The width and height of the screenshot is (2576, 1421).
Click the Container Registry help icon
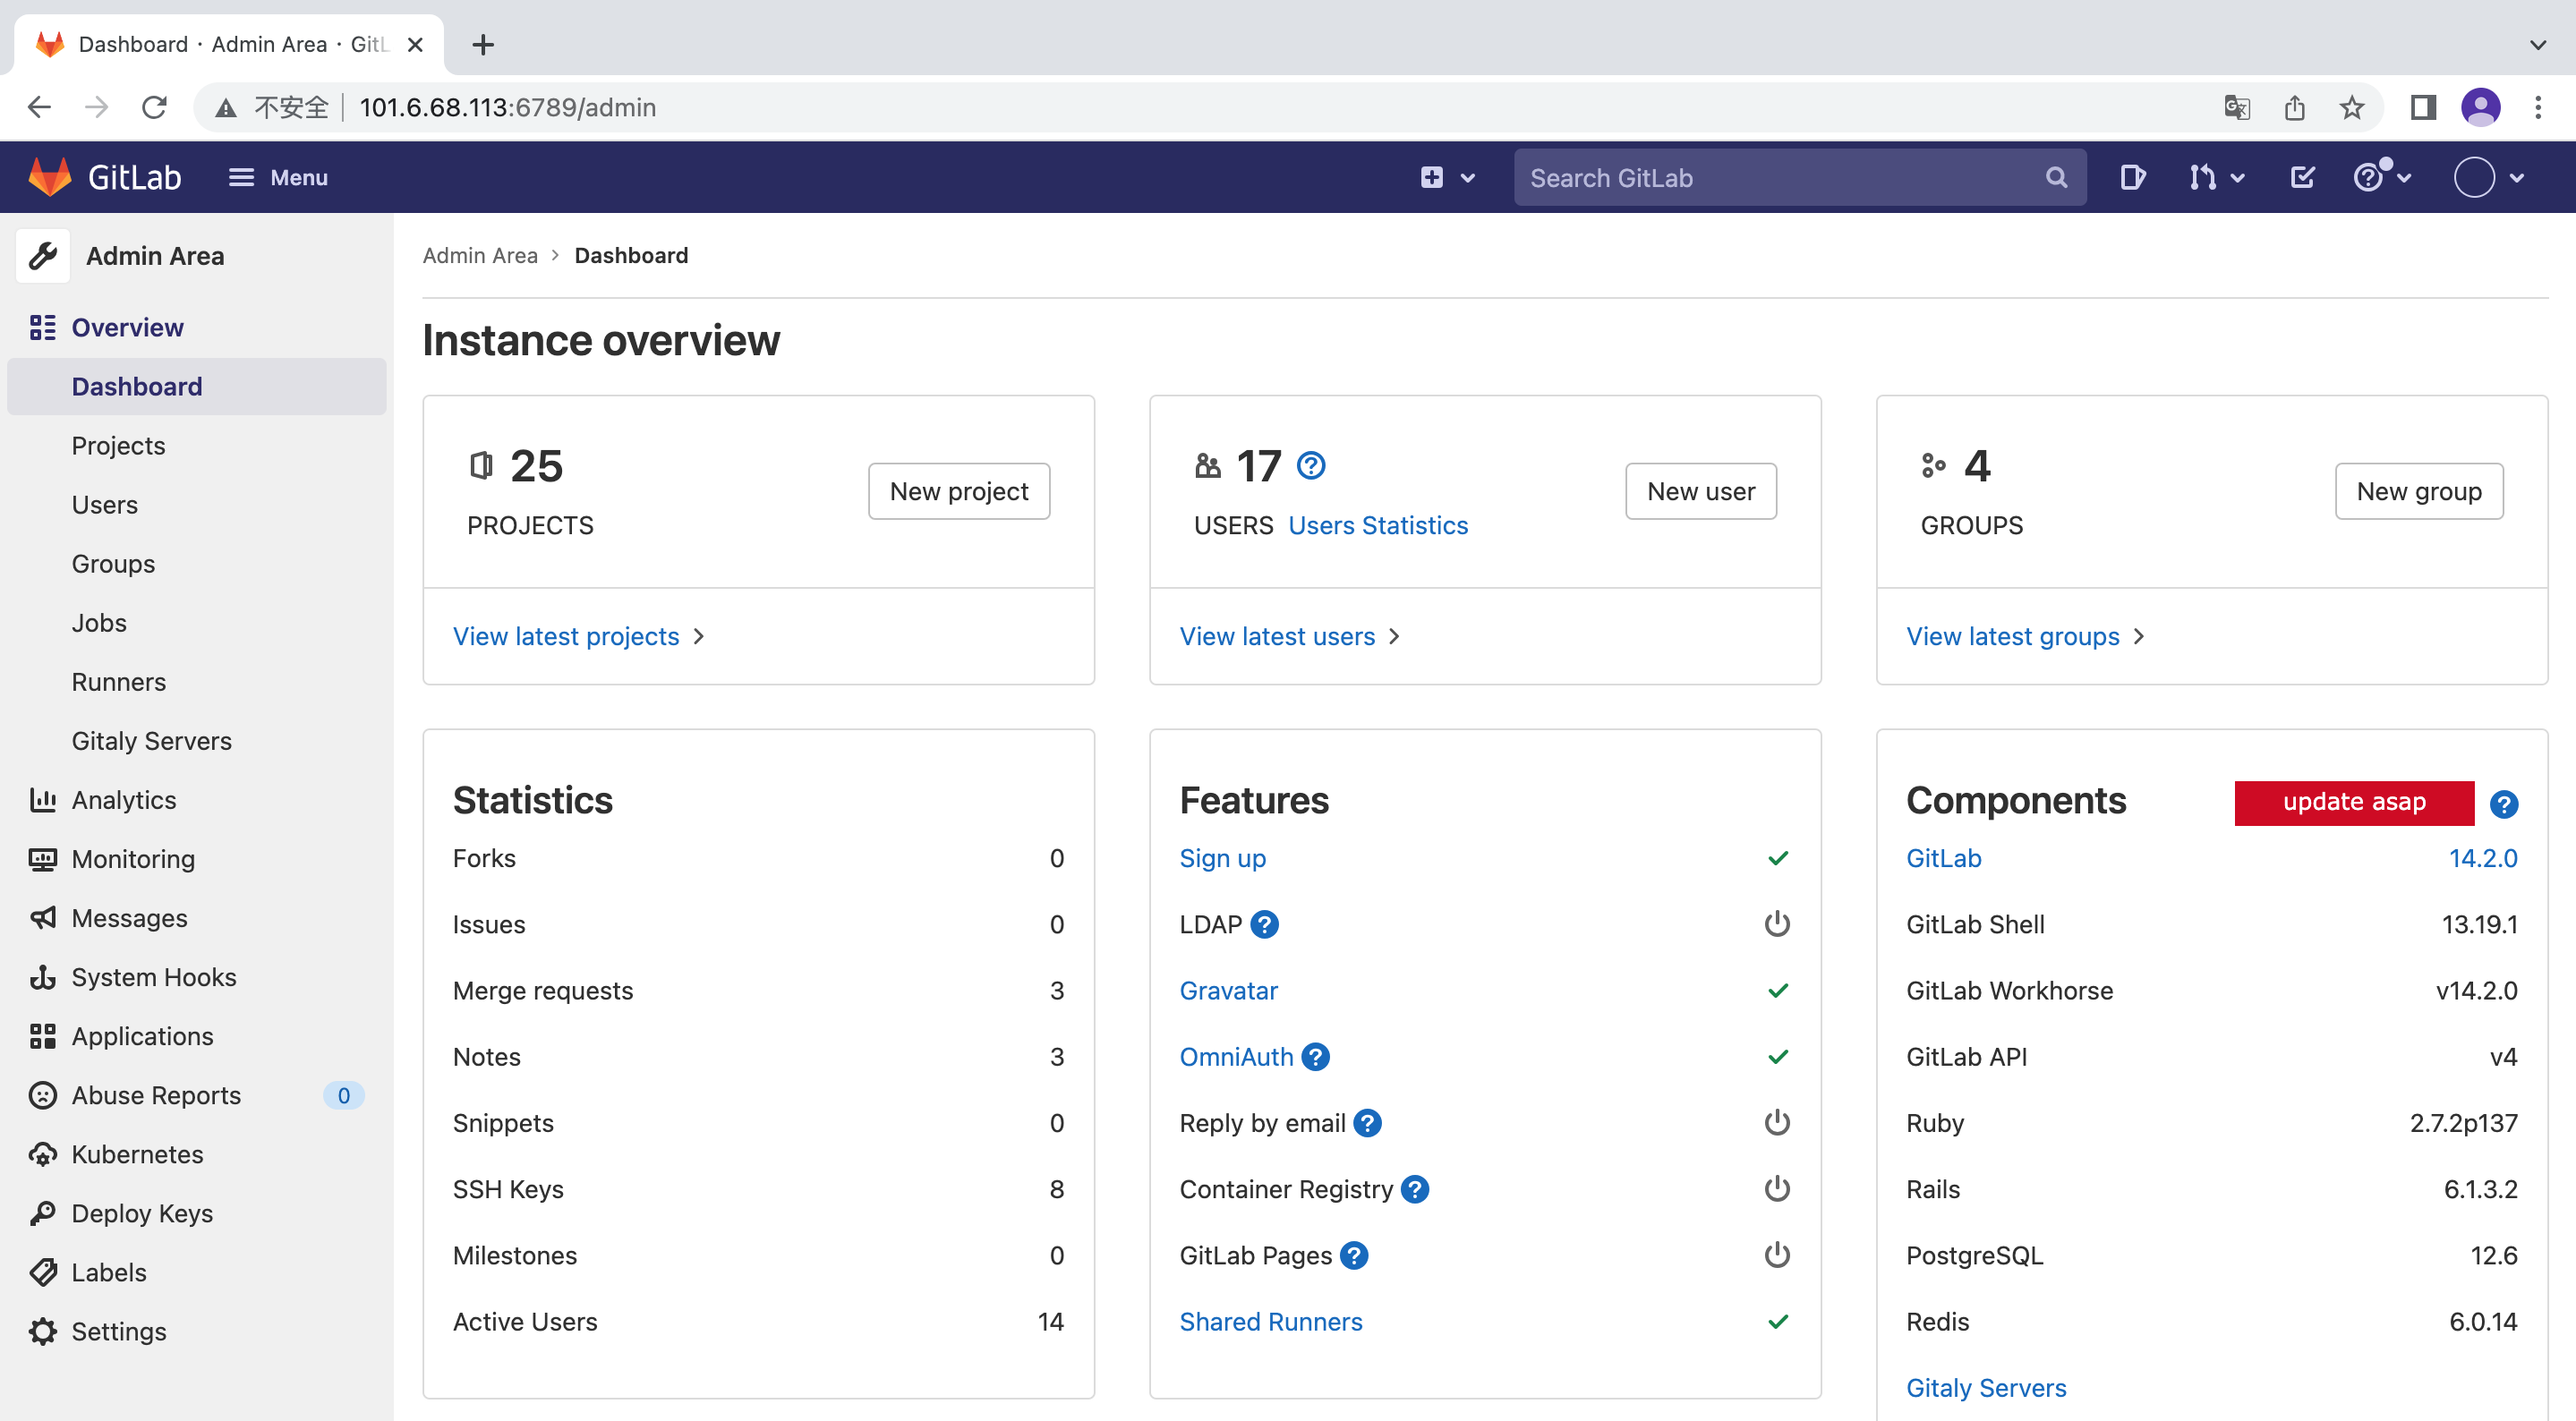click(x=1414, y=1188)
